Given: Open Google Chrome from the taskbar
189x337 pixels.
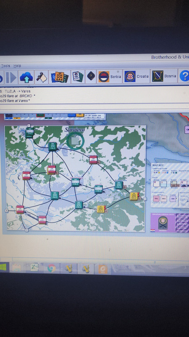Looking at the screenshot, I should pos(51,268).
